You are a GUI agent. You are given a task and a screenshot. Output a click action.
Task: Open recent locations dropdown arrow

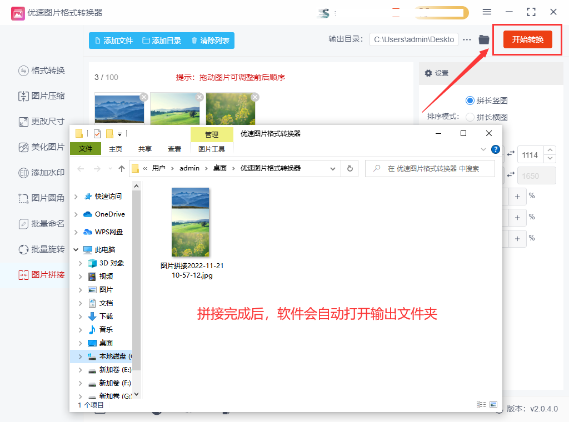(110, 169)
